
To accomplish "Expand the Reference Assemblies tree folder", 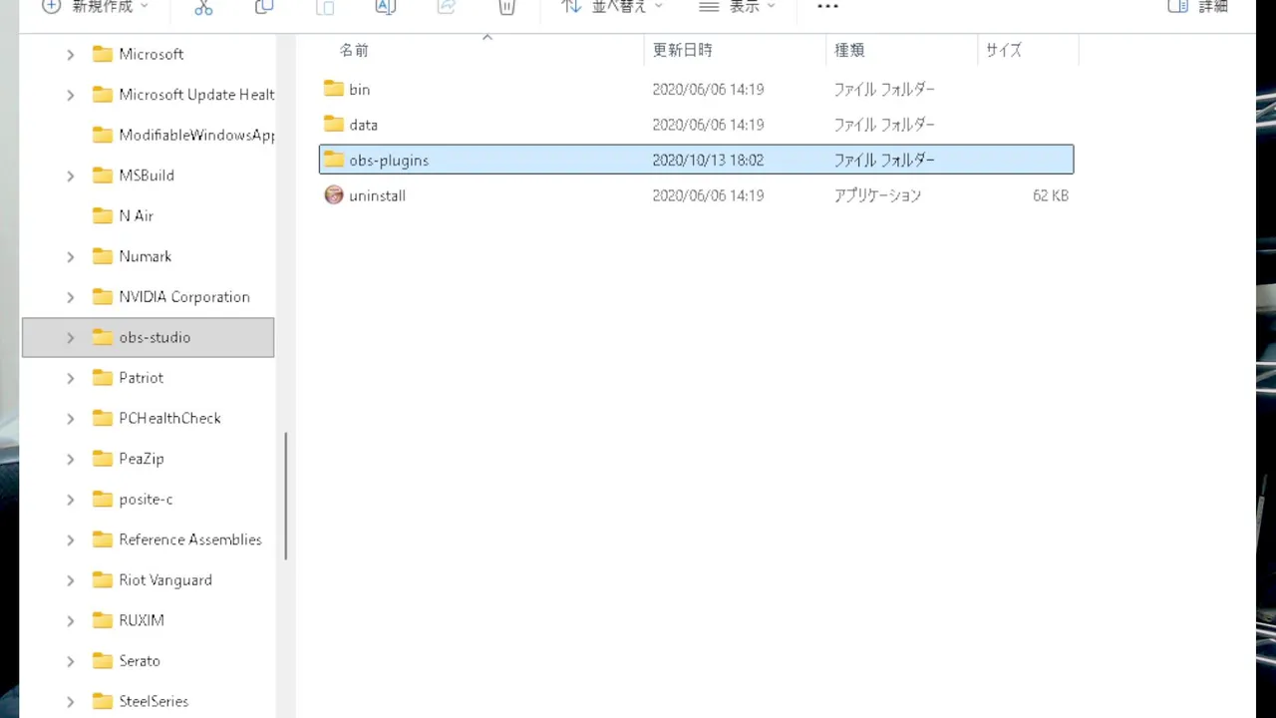I will click(x=70, y=539).
